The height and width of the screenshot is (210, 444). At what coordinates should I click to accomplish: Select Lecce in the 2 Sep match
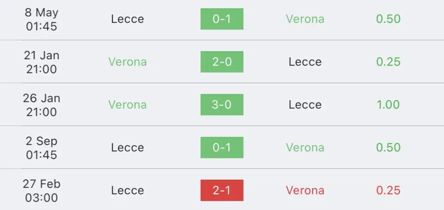(127, 147)
